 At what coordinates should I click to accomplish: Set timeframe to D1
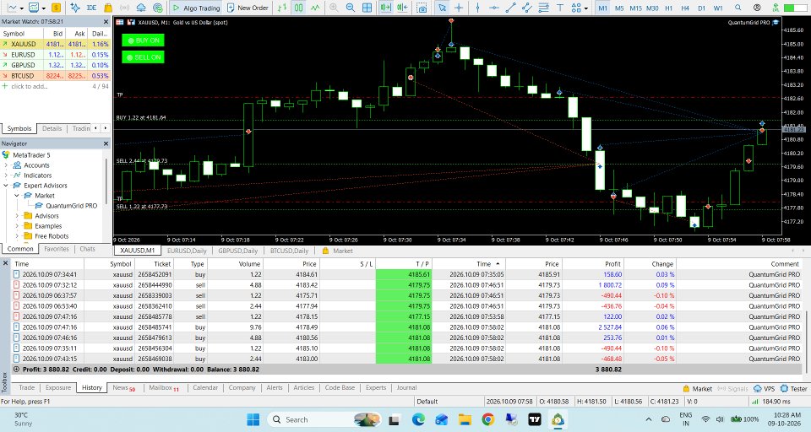click(x=701, y=8)
